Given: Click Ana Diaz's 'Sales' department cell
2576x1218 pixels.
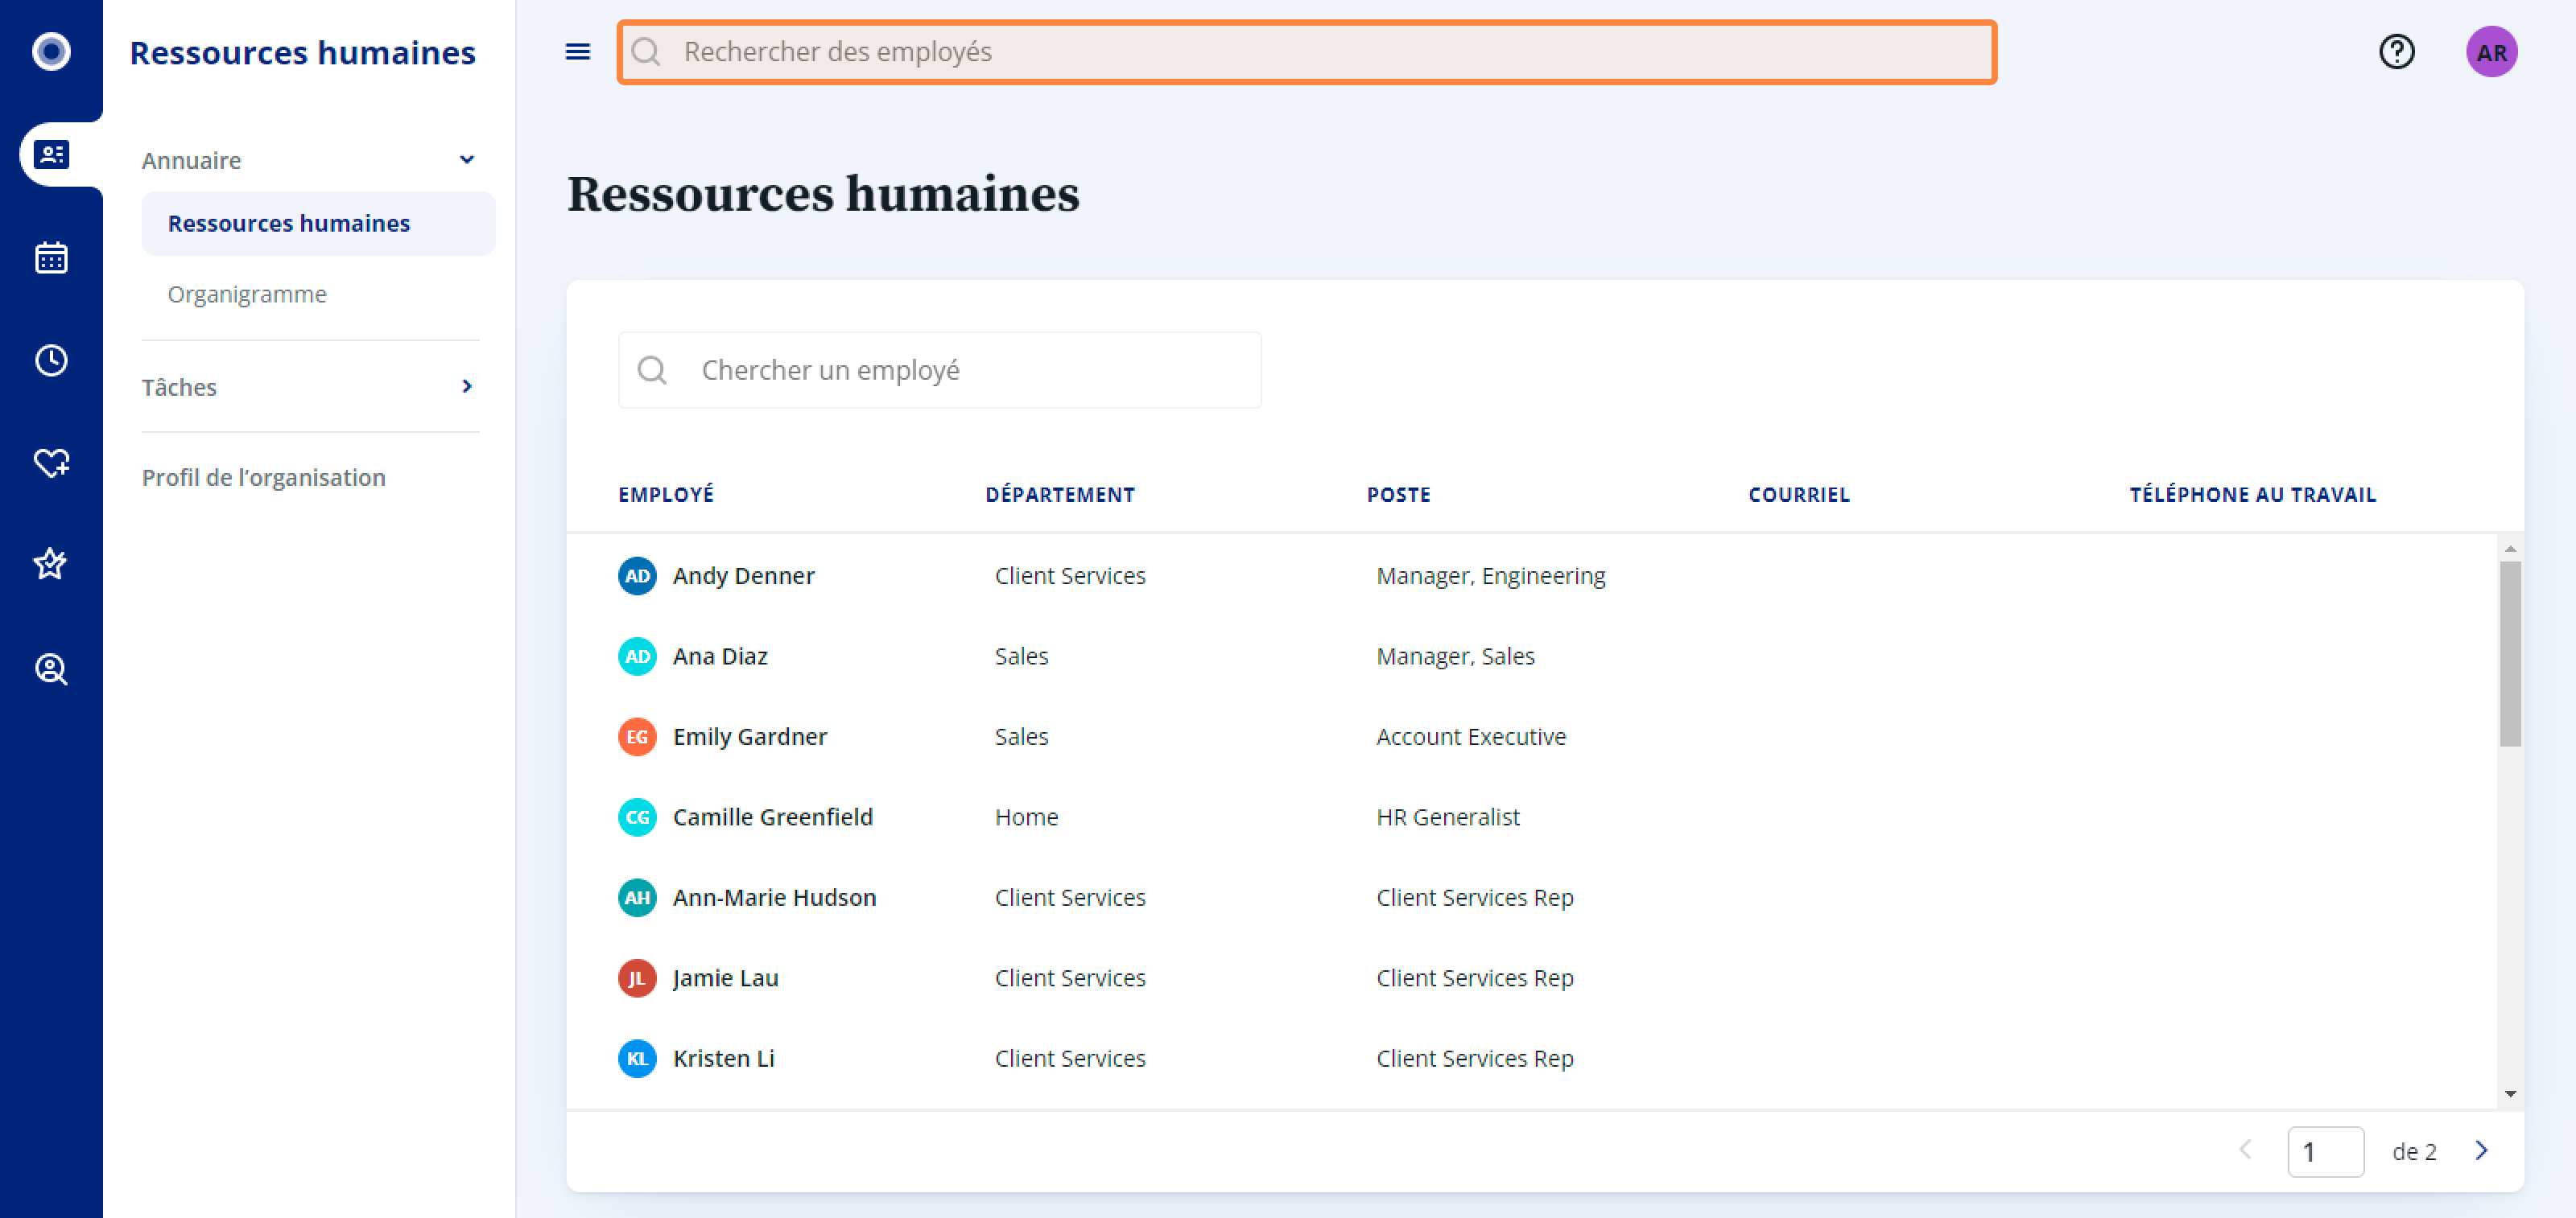Looking at the screenshot, I should [1021, 656].
